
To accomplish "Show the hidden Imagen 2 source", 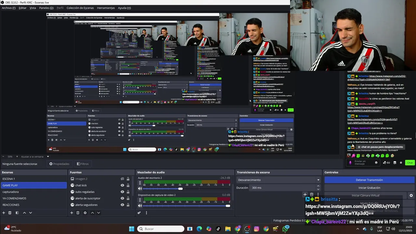I will click(x=122, y=179).
